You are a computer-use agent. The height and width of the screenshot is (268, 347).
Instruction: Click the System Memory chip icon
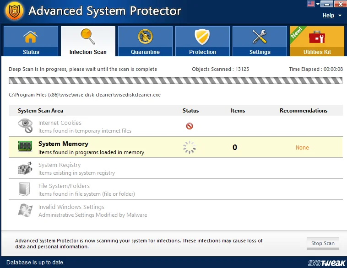25,146
